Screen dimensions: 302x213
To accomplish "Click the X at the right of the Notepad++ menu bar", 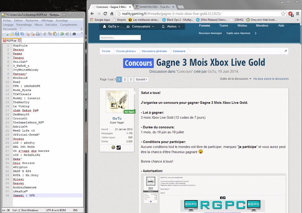I will (81, 29).
